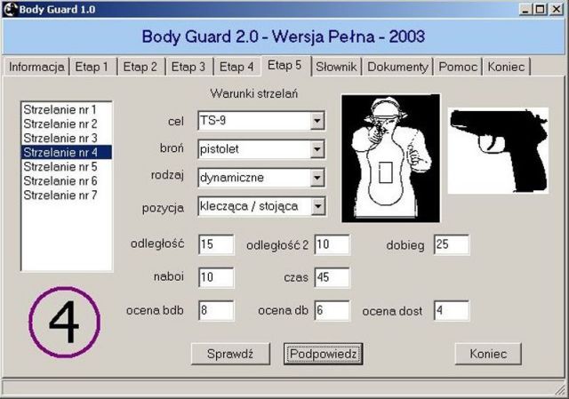This screenshot has width=569, height=399.
Task: Expand the broń dropdown arrow
Action: [317, 149]
